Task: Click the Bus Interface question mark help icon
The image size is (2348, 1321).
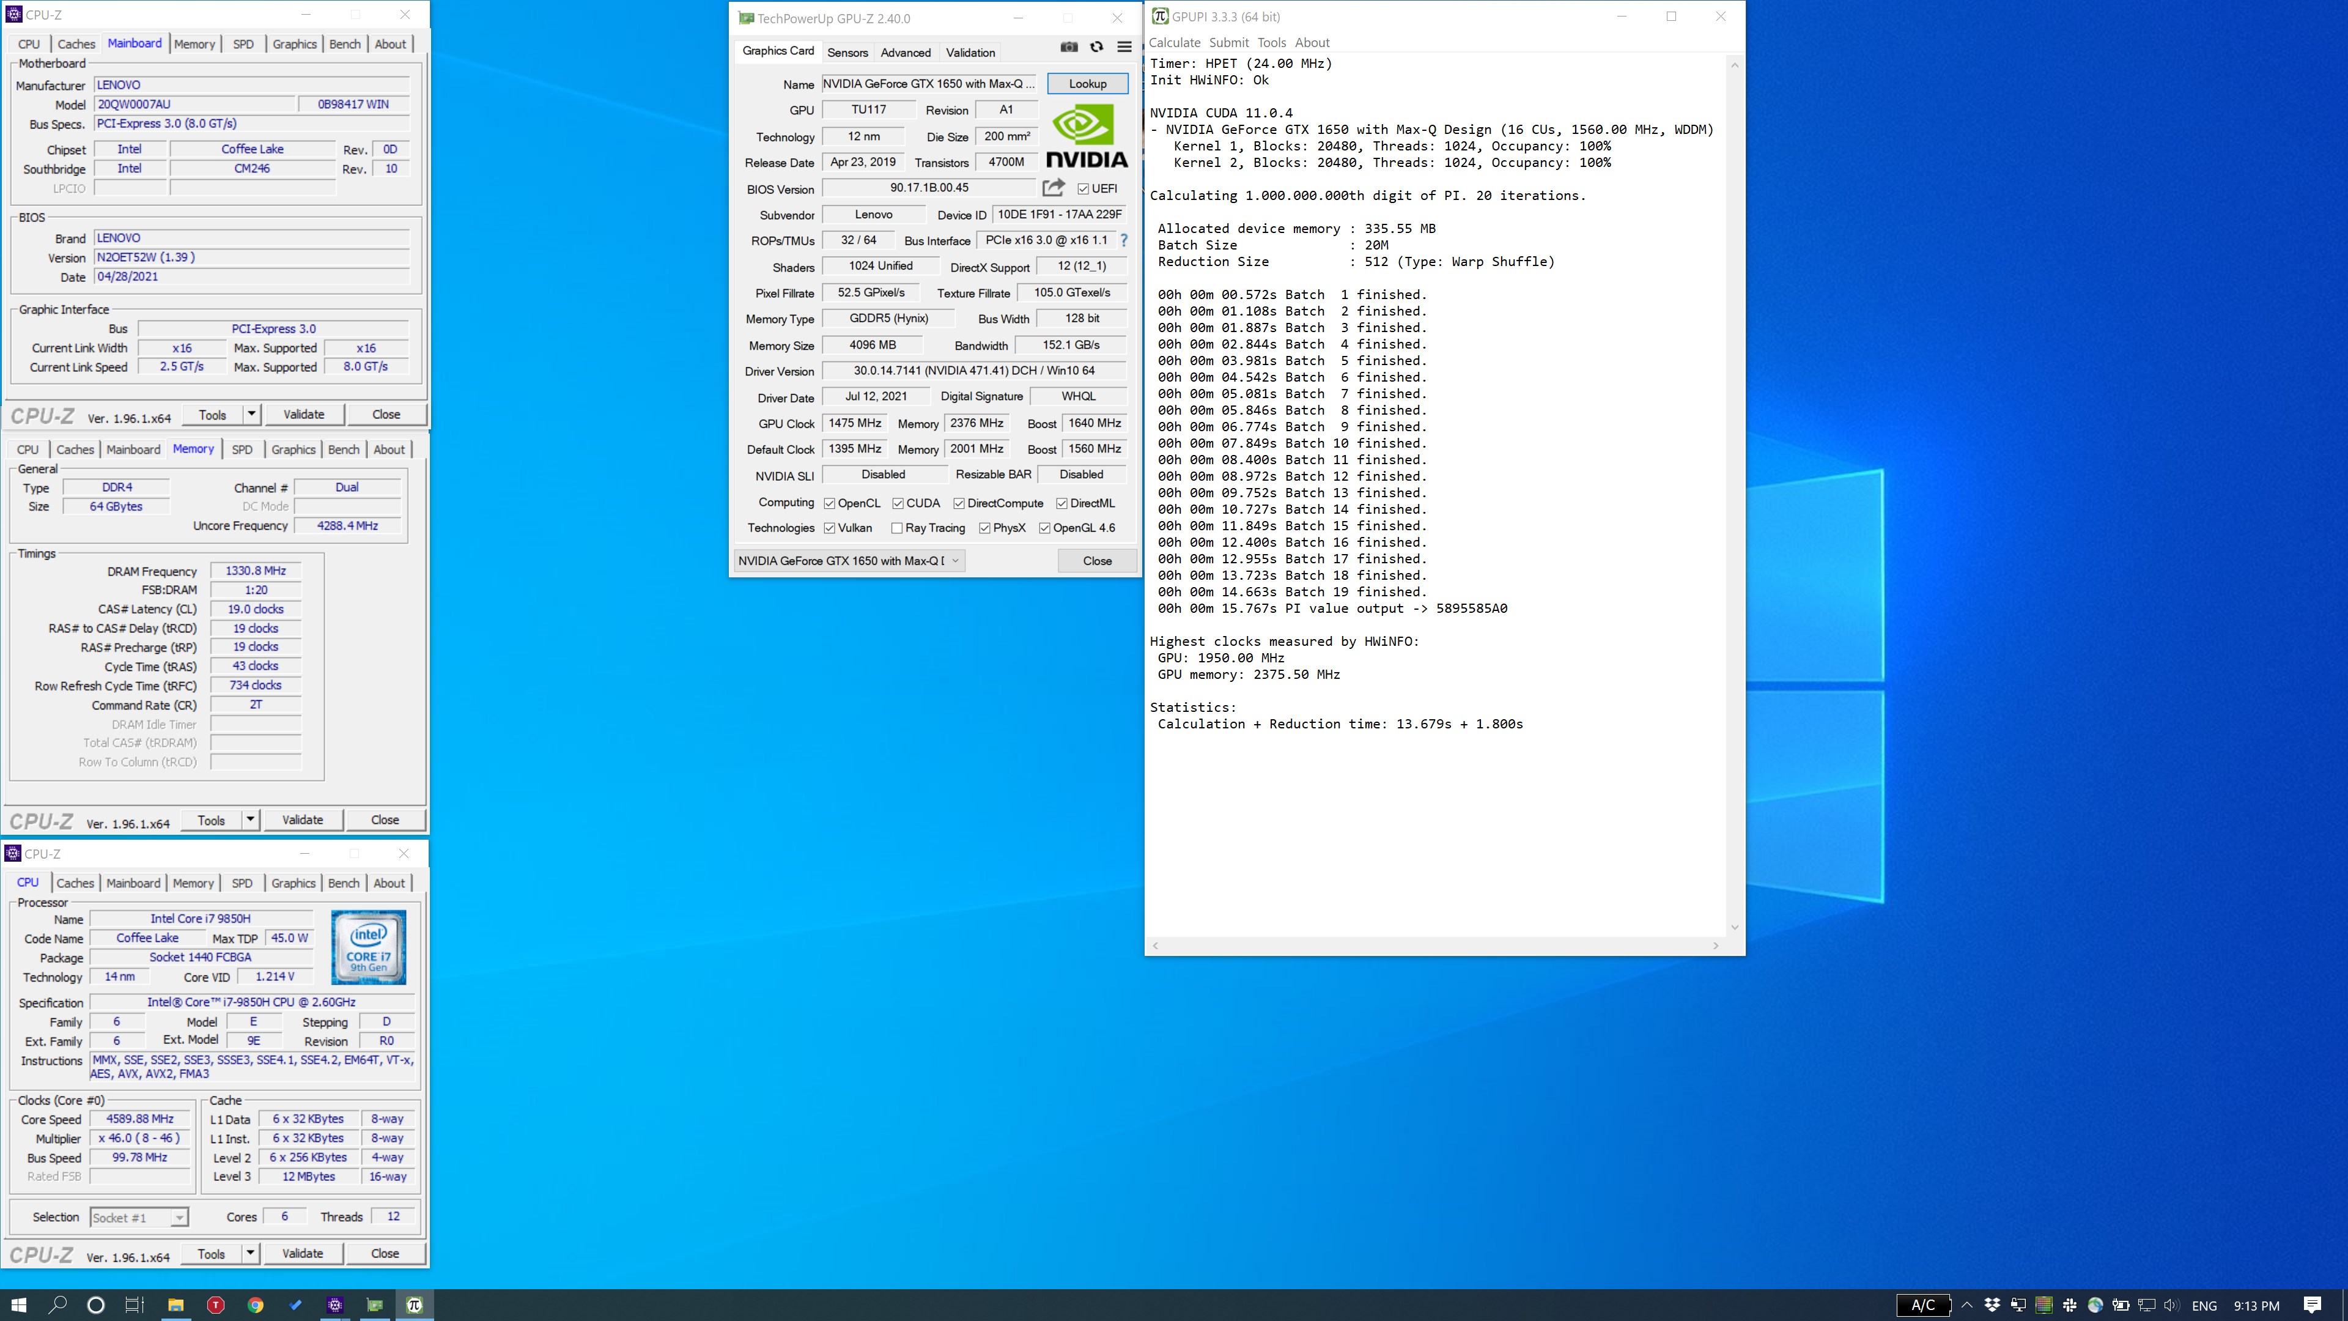Action: pos(1124,241)
